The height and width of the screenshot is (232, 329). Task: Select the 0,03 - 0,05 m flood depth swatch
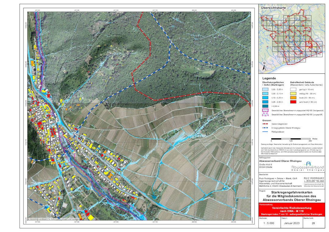pos(266,90)
